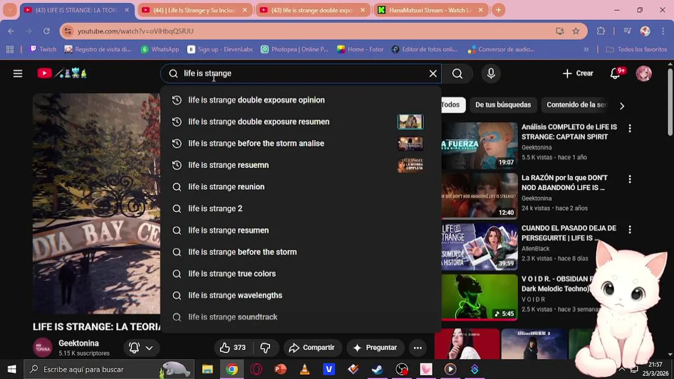
Task: Open the Crear upload menu
Action: pos(578,74)
